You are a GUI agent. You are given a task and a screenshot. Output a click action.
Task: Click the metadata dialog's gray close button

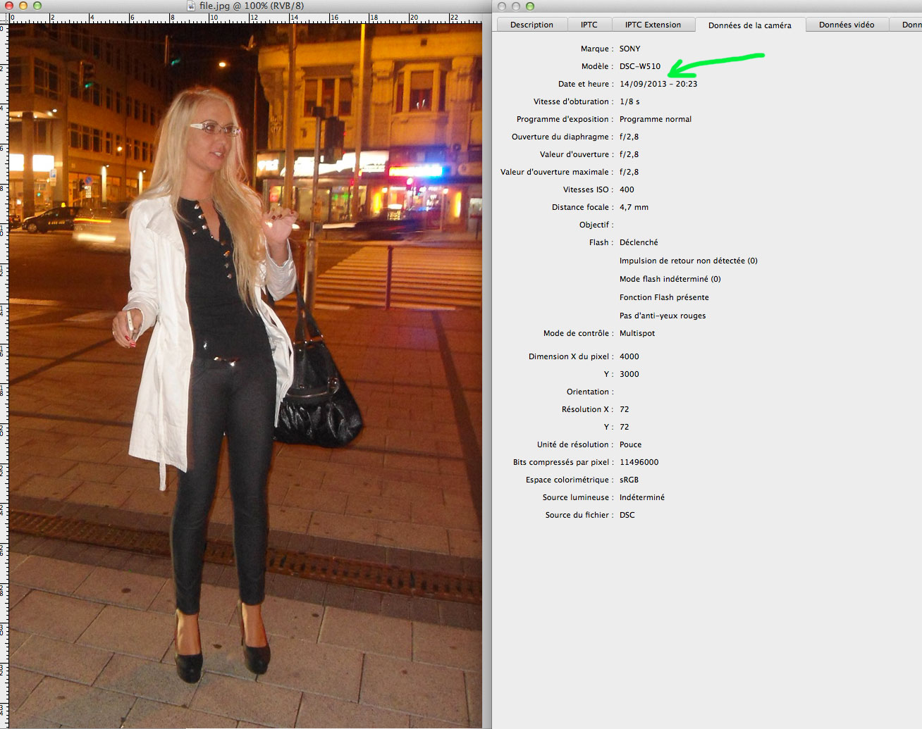pos(502,6)
